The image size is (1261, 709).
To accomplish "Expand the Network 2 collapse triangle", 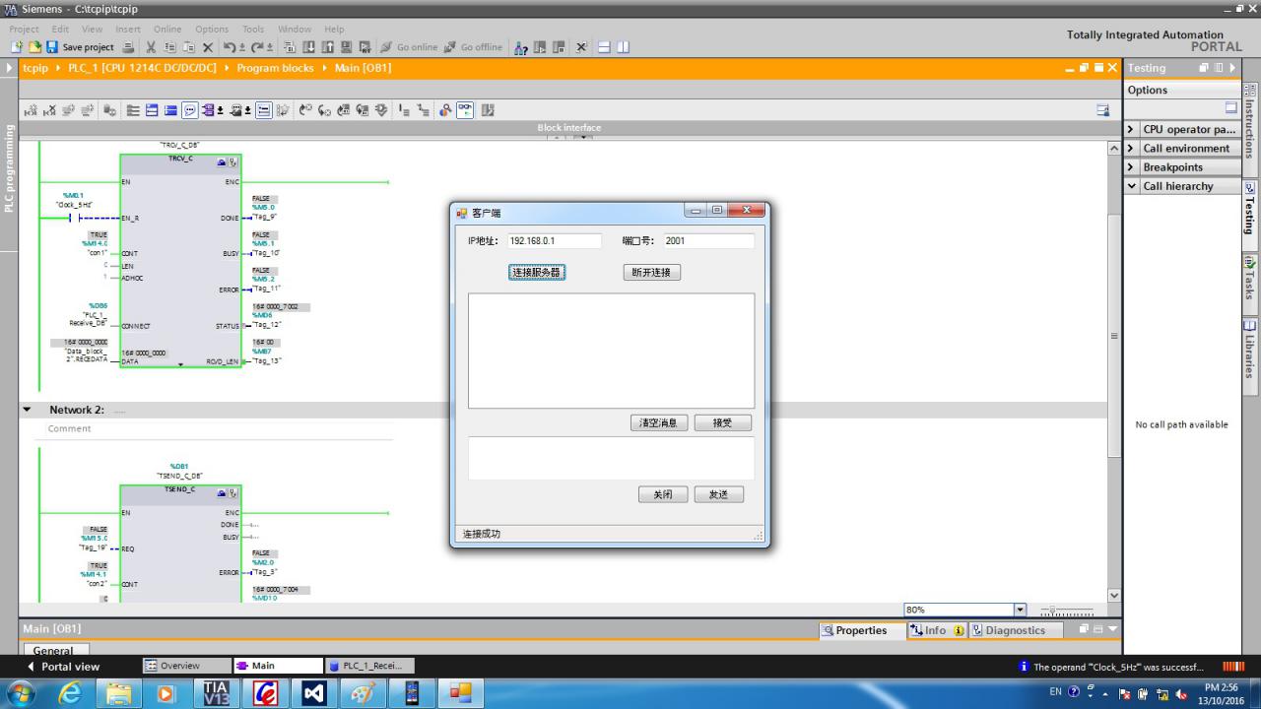I will 27,410.
